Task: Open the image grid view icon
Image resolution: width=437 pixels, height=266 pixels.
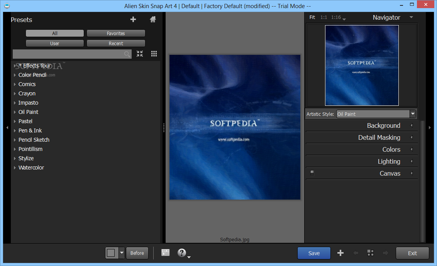Action: tap(370, 253)
